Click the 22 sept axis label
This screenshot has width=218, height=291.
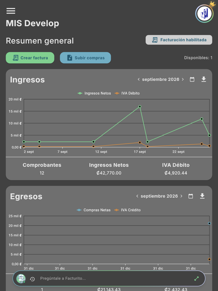[178, 152]
